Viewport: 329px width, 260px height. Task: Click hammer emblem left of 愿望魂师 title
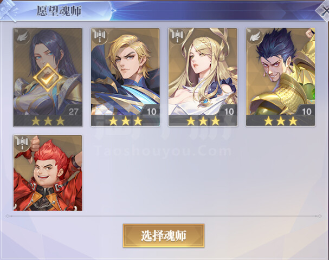(x=8, y=10)
